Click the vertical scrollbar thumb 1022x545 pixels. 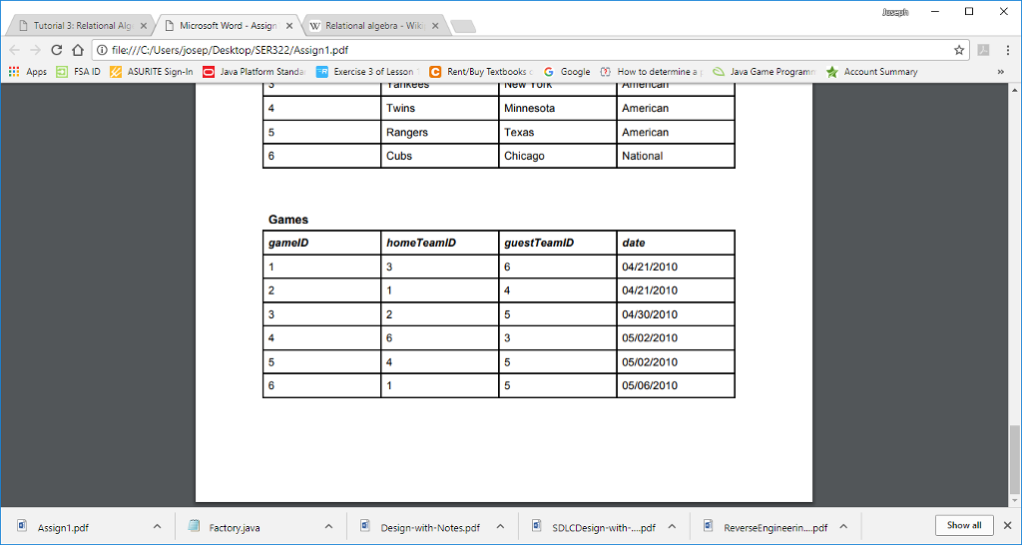coord(1014,459)
